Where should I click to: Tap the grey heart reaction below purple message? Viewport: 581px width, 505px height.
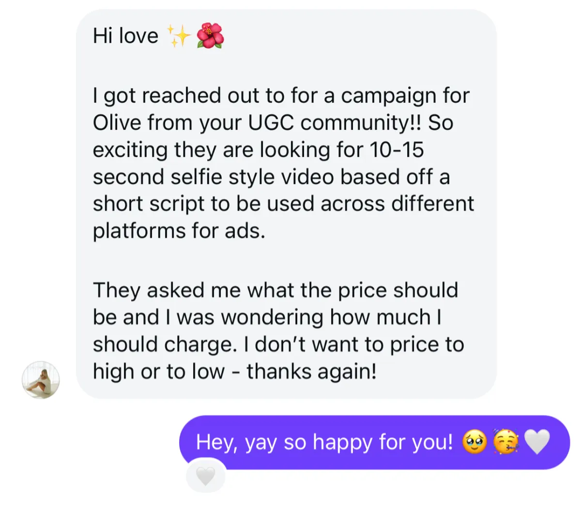pyautogui.click(x=206, y=476)
